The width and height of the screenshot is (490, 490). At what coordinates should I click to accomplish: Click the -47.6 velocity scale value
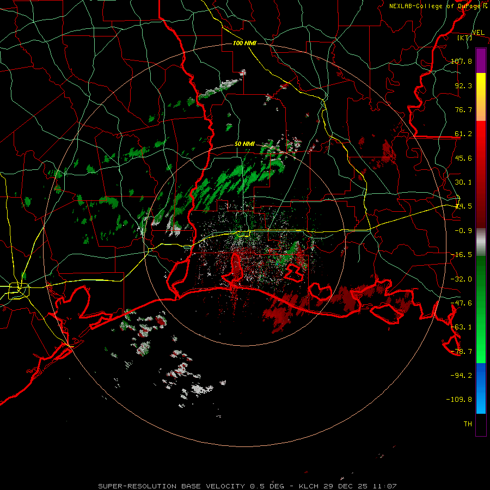[461, 303]
